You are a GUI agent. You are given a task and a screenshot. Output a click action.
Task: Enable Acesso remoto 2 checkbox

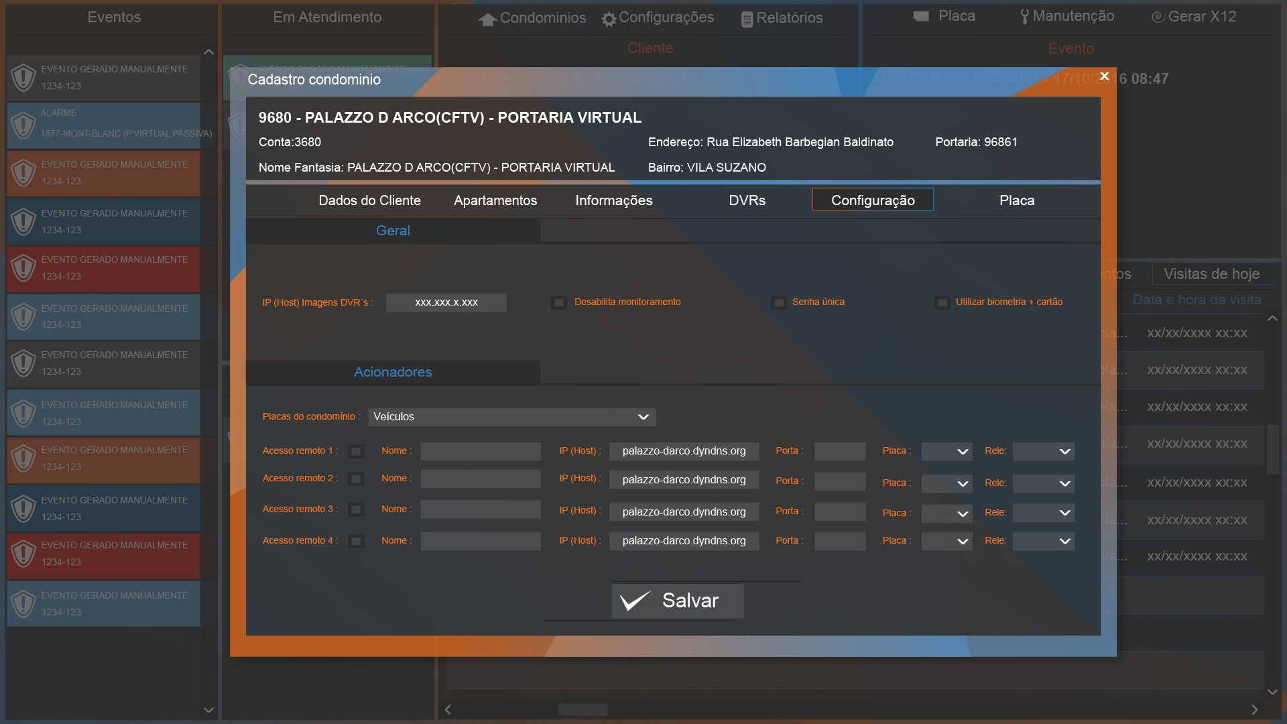click(x=356, y=479)
